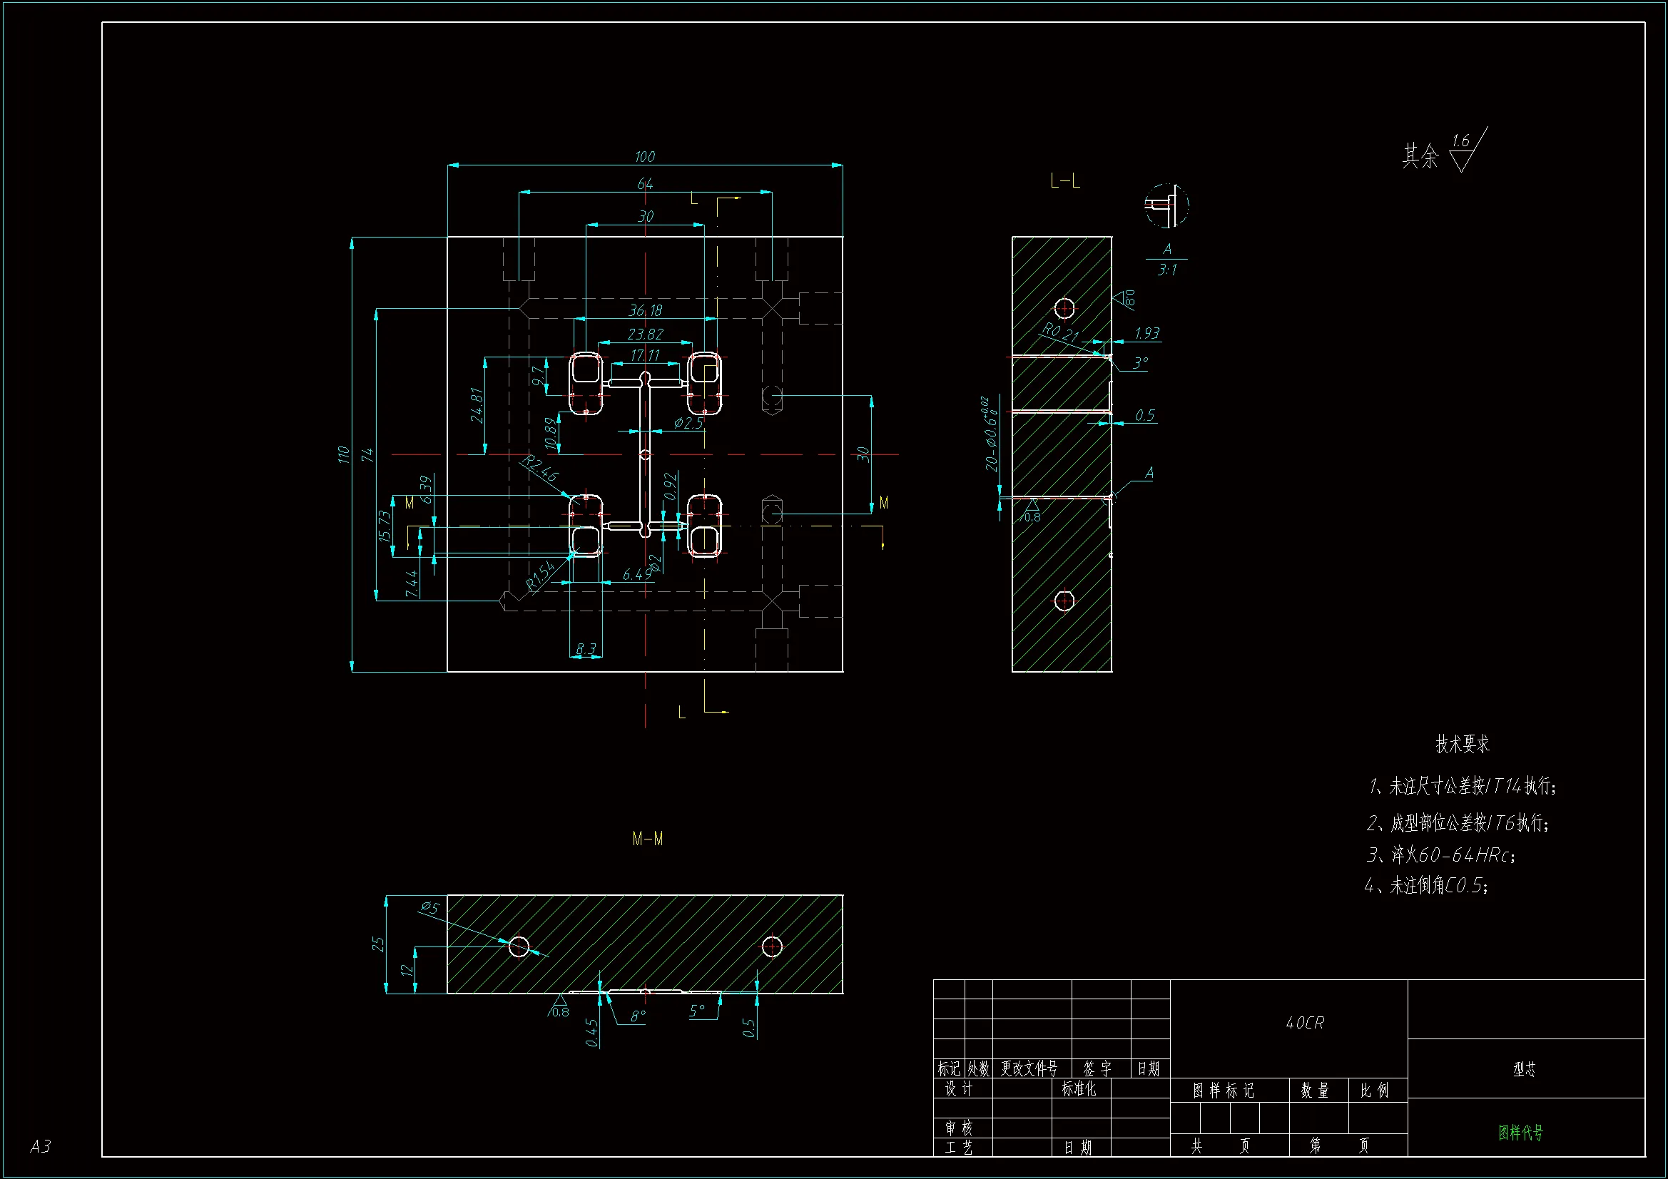Screen dimensions: 1668x1179
Task: Select the L-L section view label
Action: click(x=1065, y=182)
